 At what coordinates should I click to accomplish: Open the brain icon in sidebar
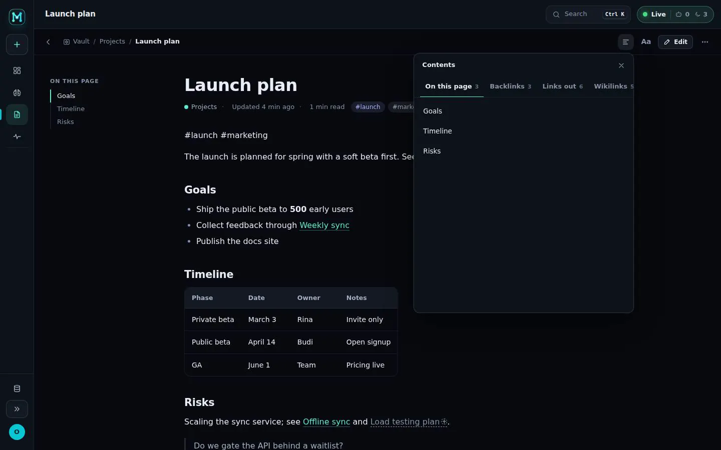pos(17,92)
